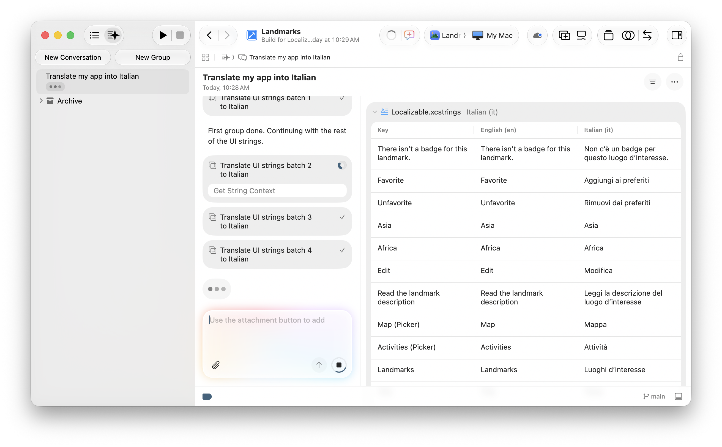Go back in navigation history
Image resolution: width=722 pixels, height=447 pixels.
point(209,35)
